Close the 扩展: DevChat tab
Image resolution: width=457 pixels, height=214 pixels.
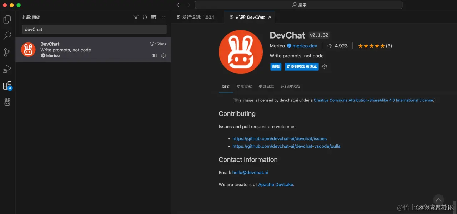coord(270,17)
